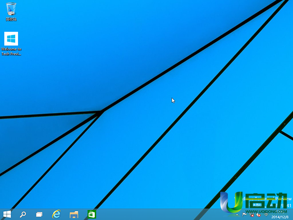The image size is (293, 220).
Task: Open Task View on the taskbar
Action: point(39,215)
